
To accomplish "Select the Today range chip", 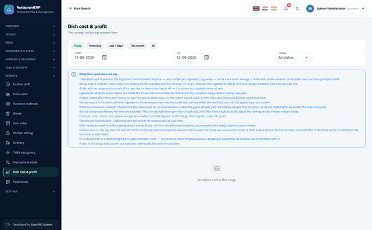I will 77,46.
